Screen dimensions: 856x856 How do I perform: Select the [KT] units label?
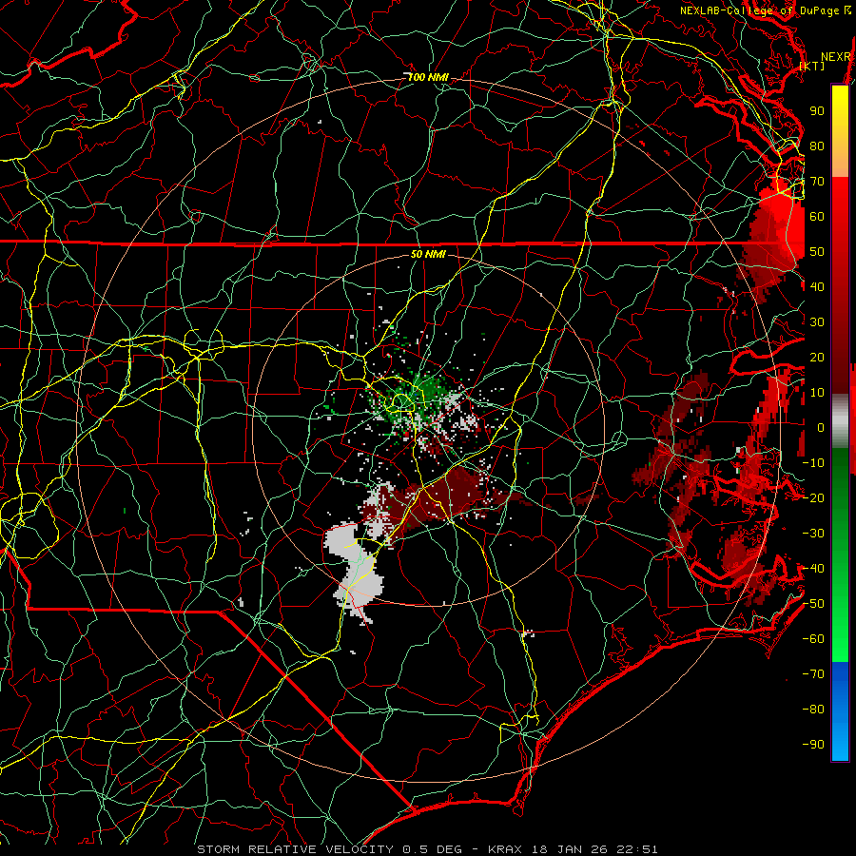811,66
